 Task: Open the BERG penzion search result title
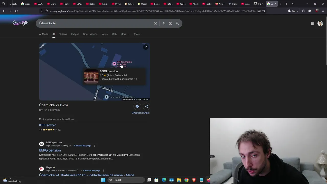tap(50, 150)
